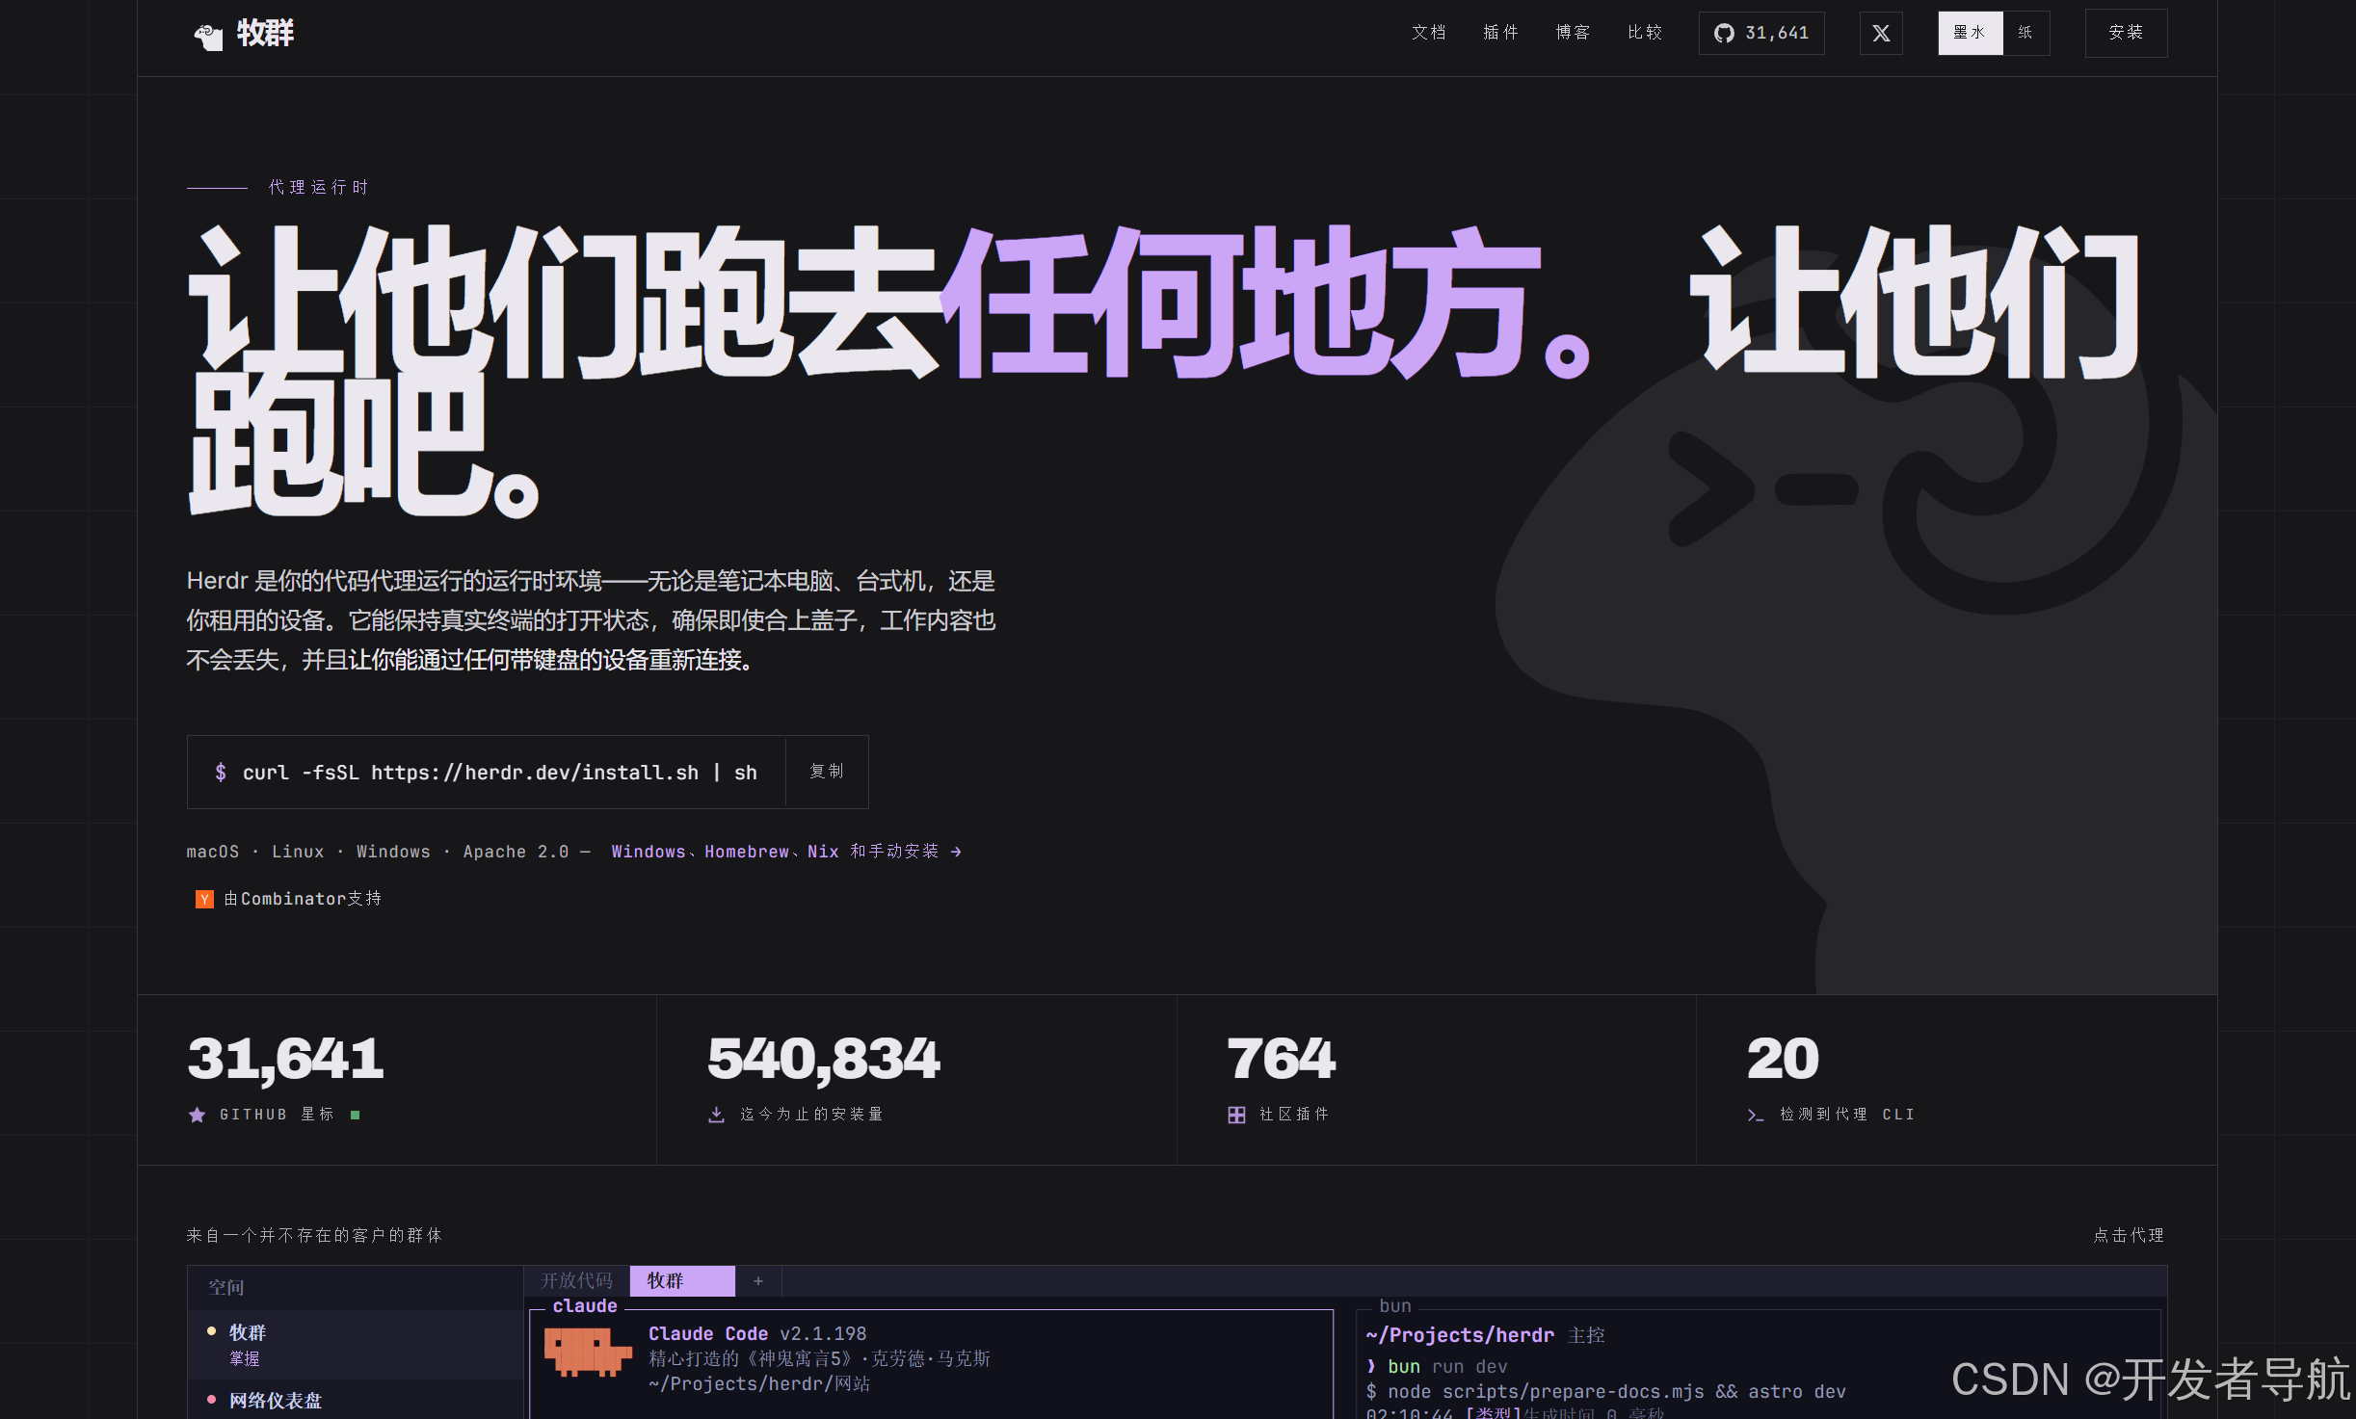
Task: Click the ~/Projects/herdr path in bun pane
Action: click(x=1460, y=1335)
